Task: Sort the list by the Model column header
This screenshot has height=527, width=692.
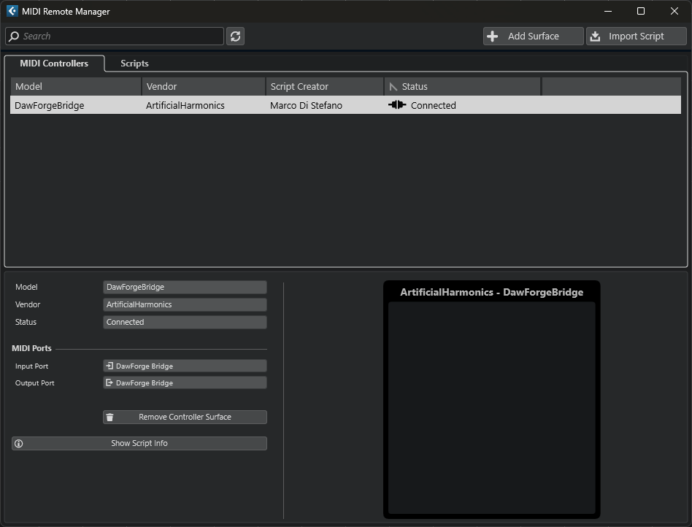Action: 75,87
